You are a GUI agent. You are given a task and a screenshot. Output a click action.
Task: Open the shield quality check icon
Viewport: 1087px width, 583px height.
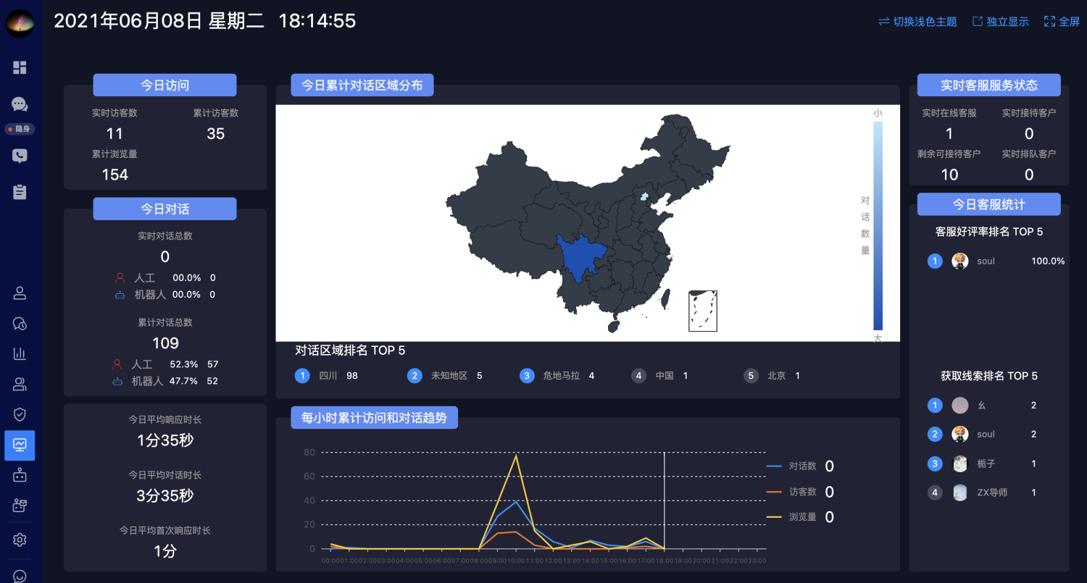click(20, 414)
